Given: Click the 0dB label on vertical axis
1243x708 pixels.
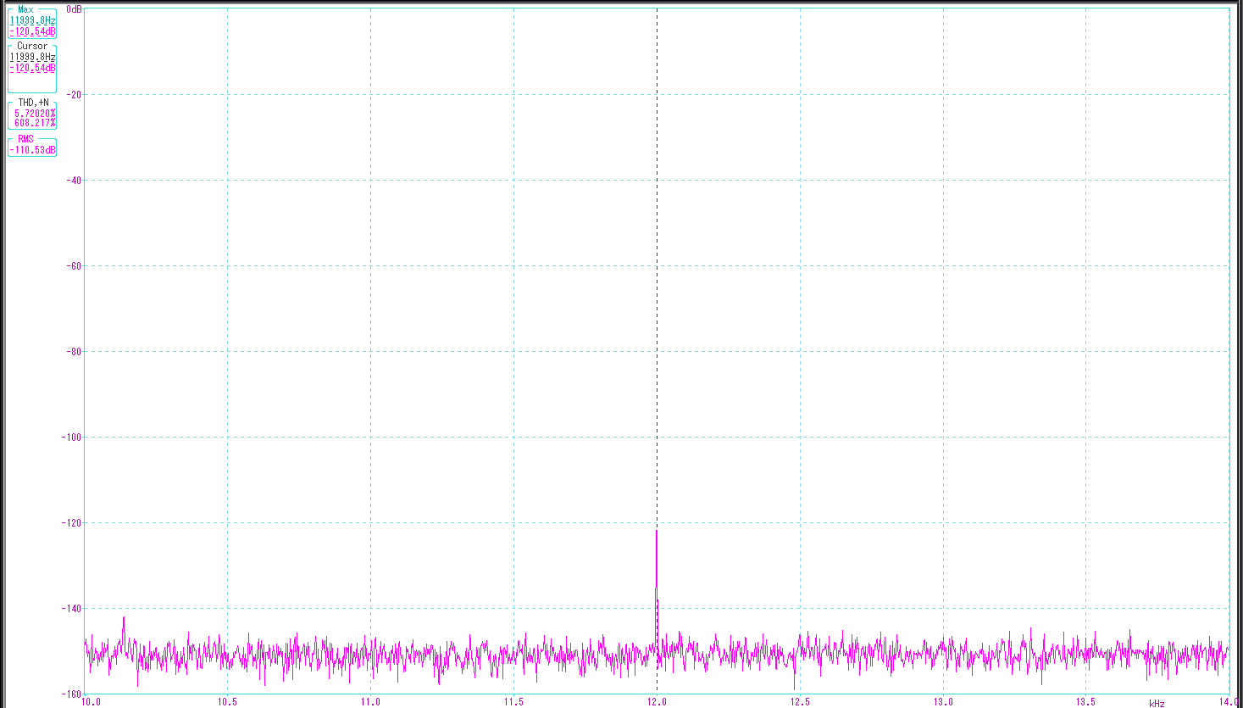Looking at the screenshot, I should click(x=75, y=9).
